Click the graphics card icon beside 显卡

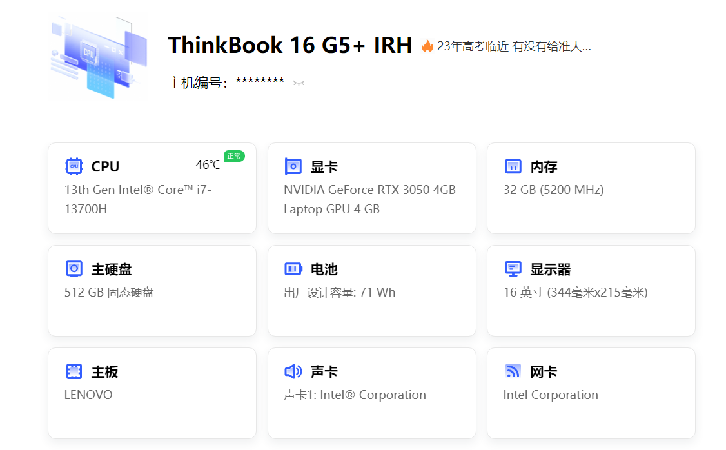[x=293, y=166]
